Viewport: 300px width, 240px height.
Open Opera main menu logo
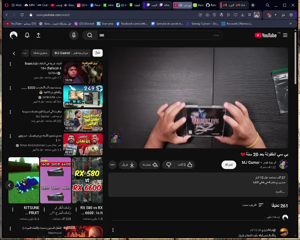[7, 5]
